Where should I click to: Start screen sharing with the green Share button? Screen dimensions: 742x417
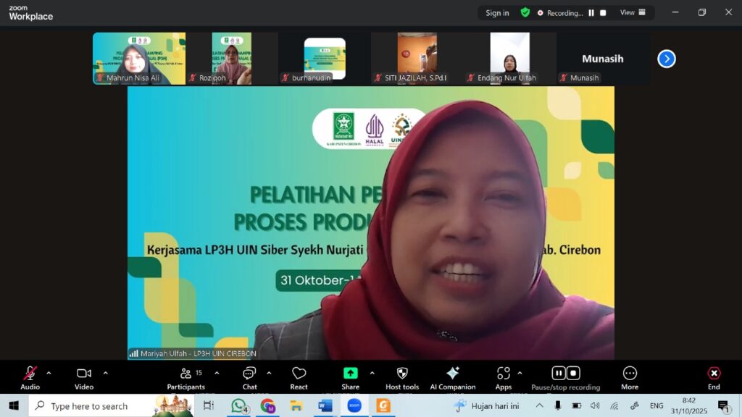coord(350,375)
